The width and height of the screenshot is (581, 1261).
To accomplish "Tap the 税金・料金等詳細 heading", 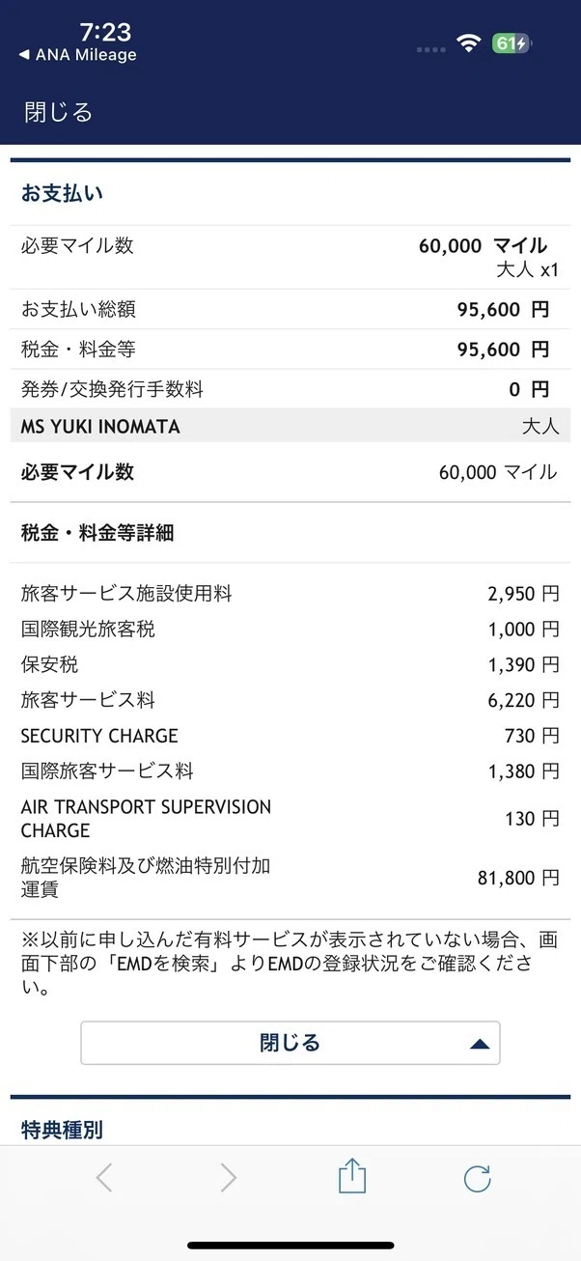I will point(97,532).
